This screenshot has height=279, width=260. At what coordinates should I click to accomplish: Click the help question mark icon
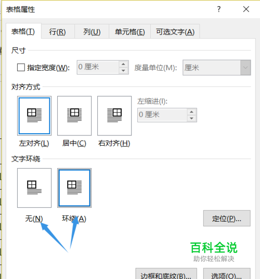(219, 9)
